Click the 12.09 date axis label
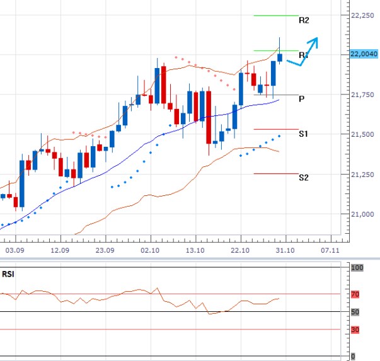 [60, 250]
